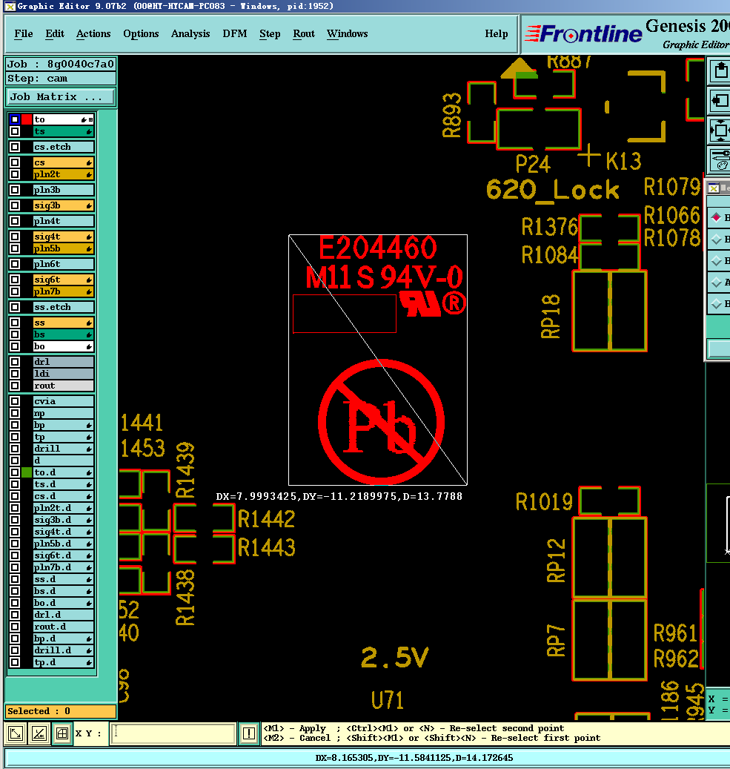Viewport: 730px width, 769px height.
Task: Click the pencil icon on the sig3b layer row
Action: click(89, 205)
